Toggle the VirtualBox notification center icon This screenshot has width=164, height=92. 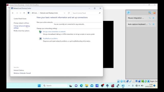(129, 13)
